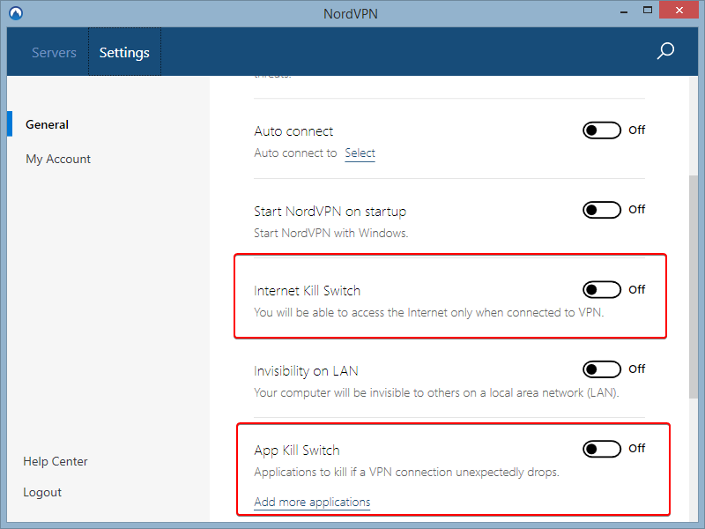Click the vertical scrollbar thumb

[x=693, y=287]
